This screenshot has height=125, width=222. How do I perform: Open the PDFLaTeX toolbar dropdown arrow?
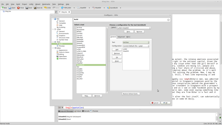(x=74, y=8)
